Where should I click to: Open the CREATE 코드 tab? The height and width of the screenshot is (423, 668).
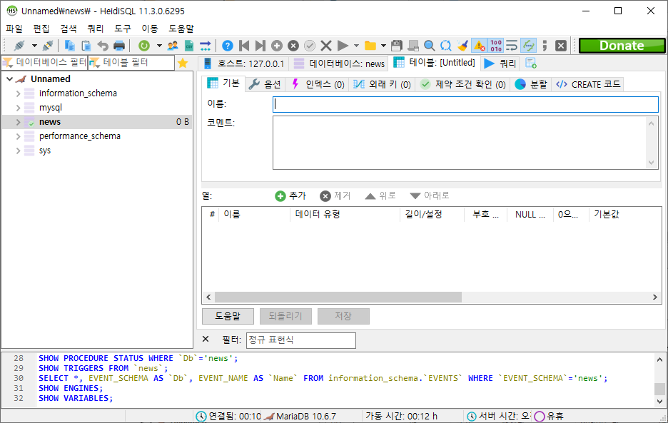click(588, 84)
